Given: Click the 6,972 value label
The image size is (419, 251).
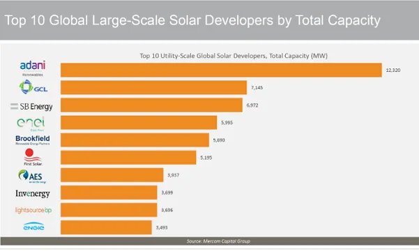Looking at the screenshot, I should [252, 105].
